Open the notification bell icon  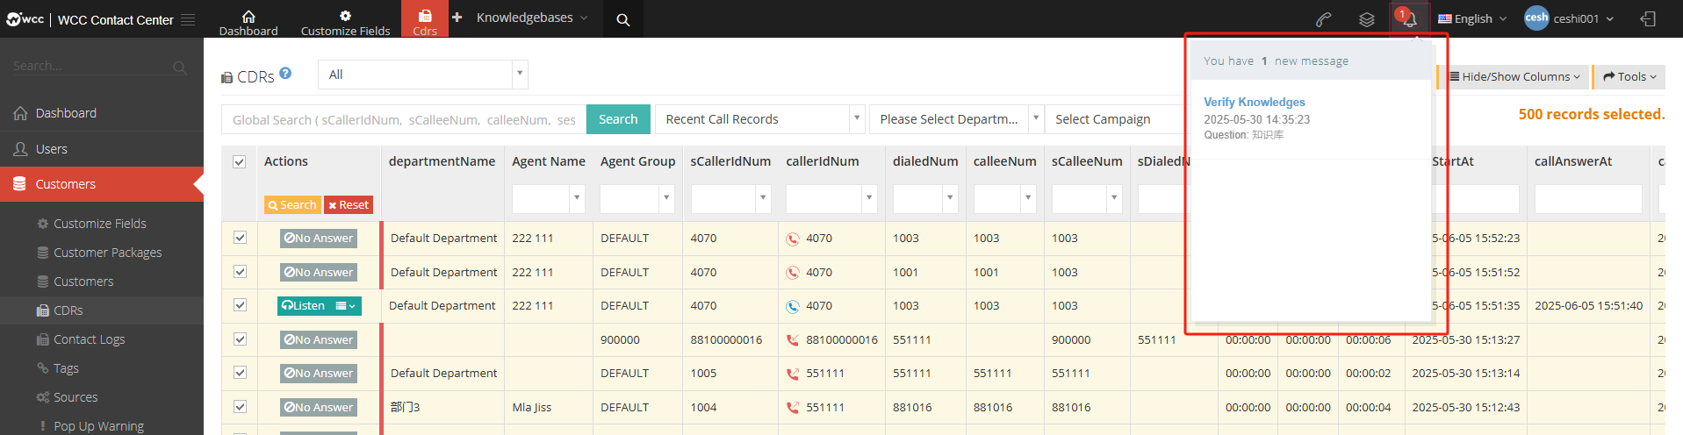point(1410,19)
